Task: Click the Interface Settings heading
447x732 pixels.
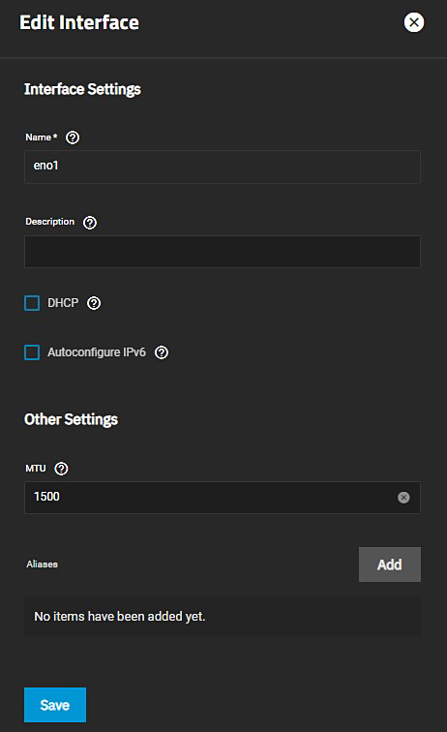Action: 82,89
